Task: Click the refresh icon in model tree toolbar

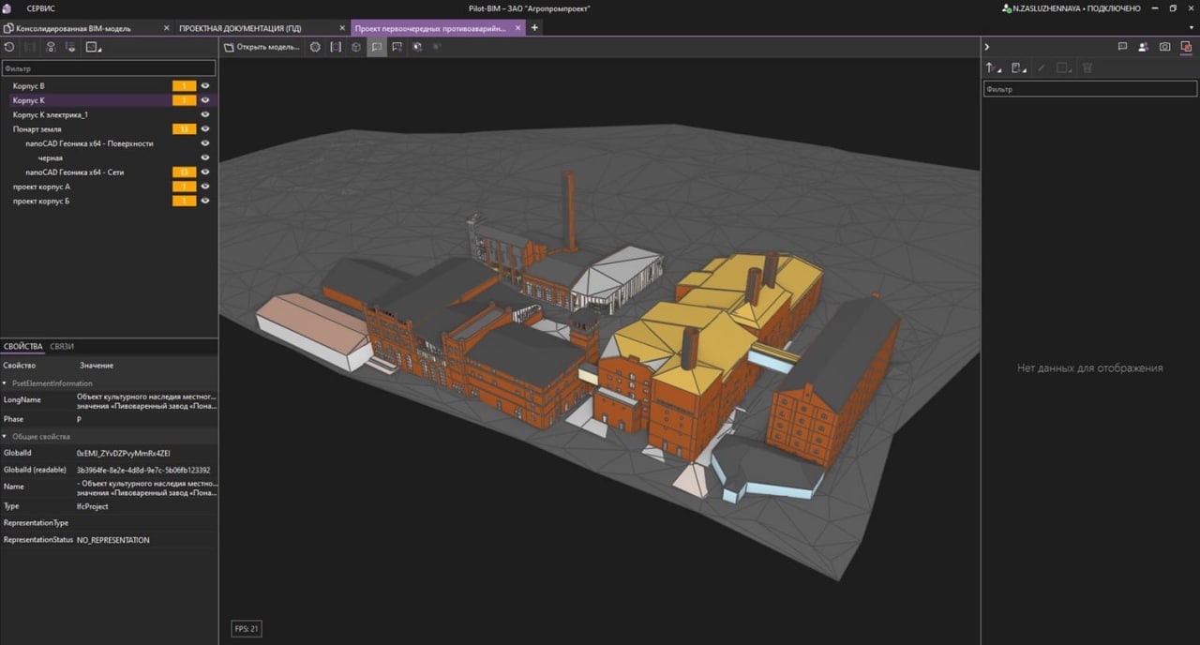Action: pyautogui.click(x=9, y=47)
